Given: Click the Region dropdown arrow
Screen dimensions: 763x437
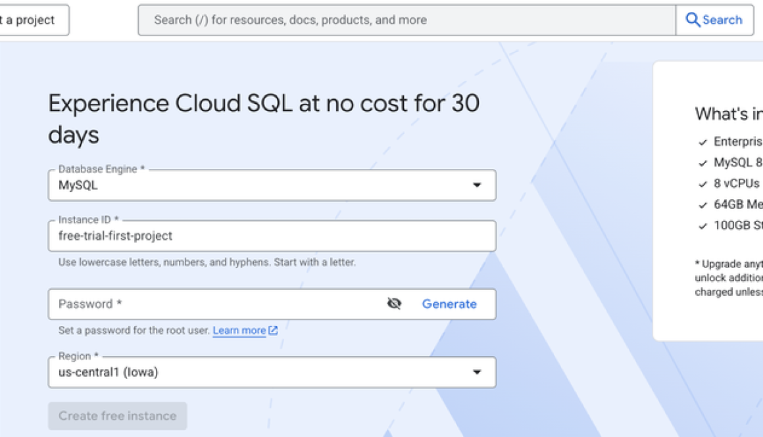Looking at the screenshot, I should point(477,372).
